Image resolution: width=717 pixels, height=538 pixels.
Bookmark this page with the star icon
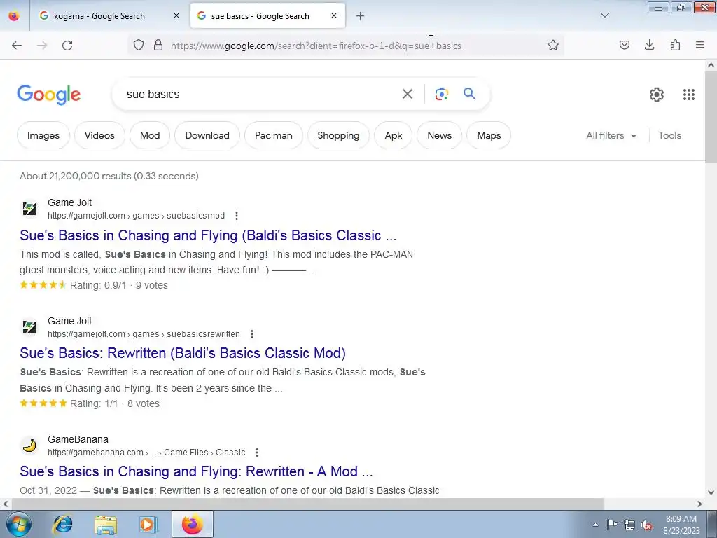click(553, 45)
